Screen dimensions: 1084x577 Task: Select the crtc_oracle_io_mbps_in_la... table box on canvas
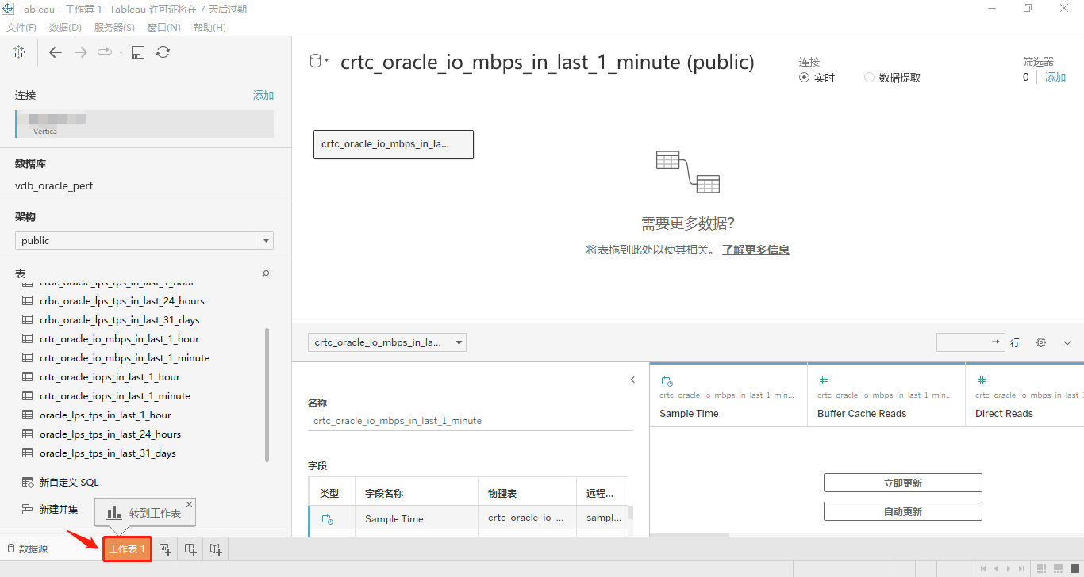394,144
